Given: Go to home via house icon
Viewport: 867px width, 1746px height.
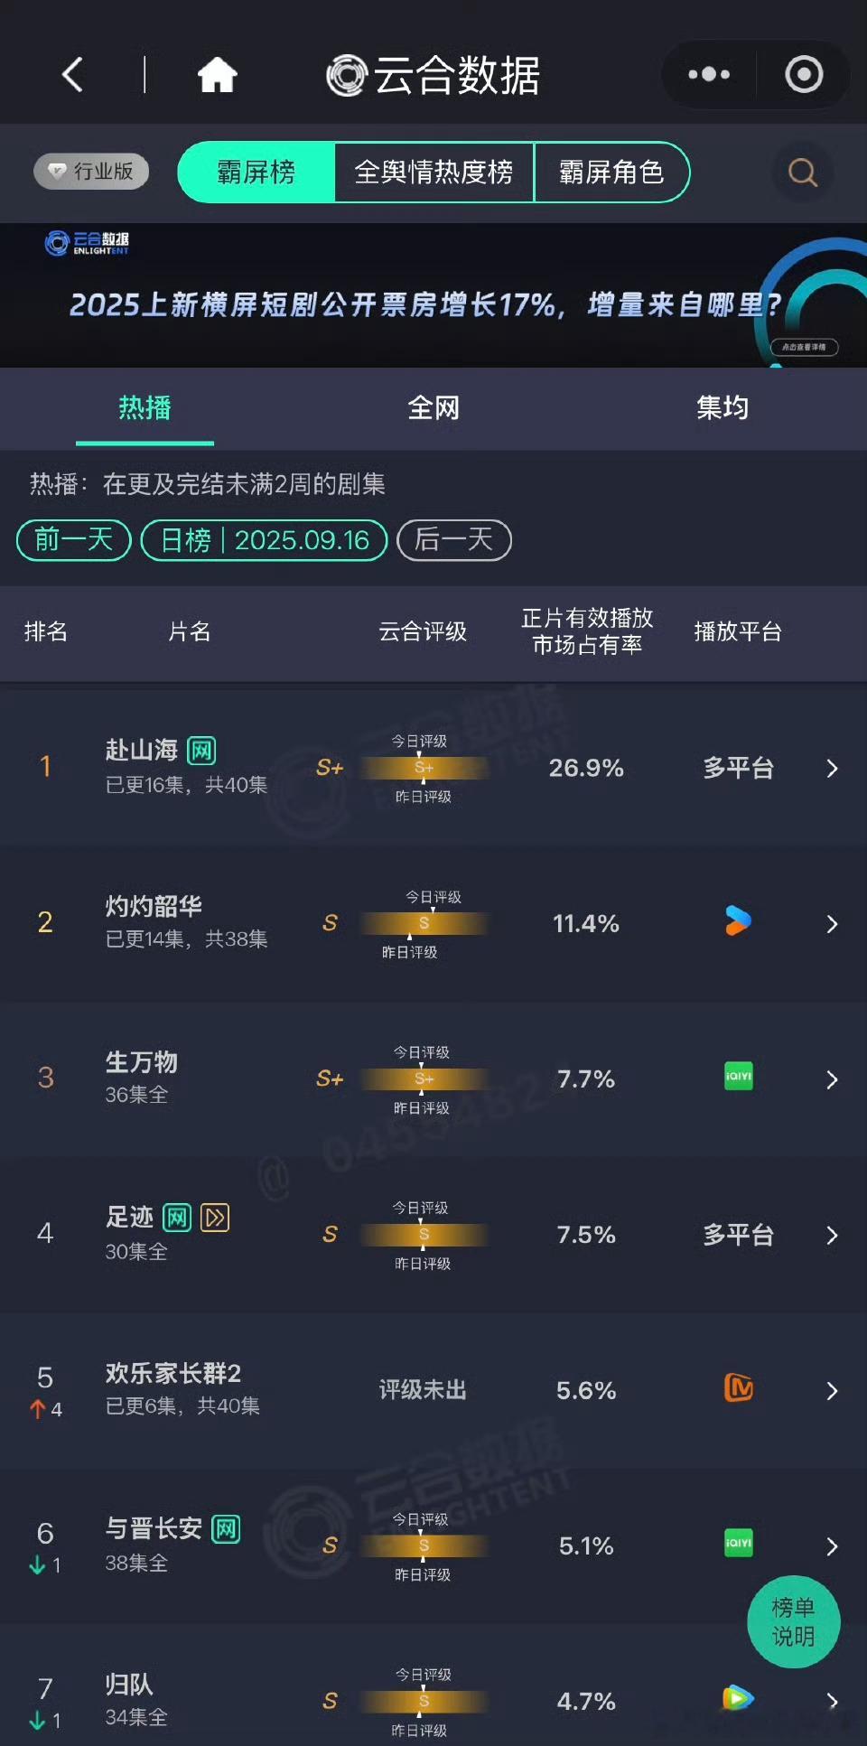Looking at the screenshot, I should tap(218, 74).
